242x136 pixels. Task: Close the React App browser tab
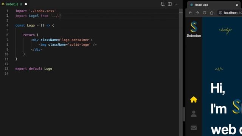[237, 5]
